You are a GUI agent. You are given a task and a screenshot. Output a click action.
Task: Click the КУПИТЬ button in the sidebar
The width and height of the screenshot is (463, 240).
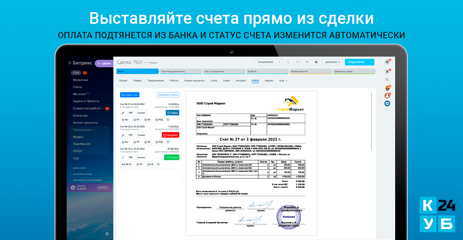point(103,187)
